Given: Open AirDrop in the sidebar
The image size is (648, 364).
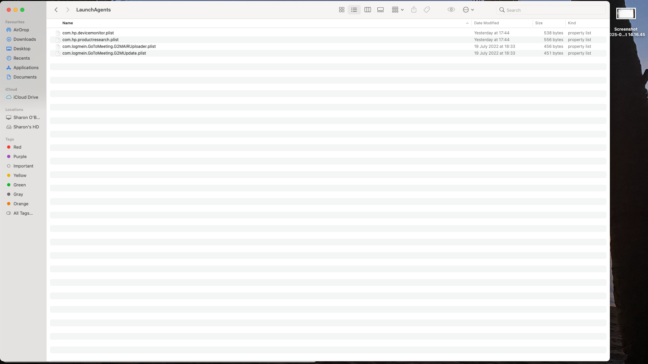Looking at the screenshot, I should click(21, 30).
